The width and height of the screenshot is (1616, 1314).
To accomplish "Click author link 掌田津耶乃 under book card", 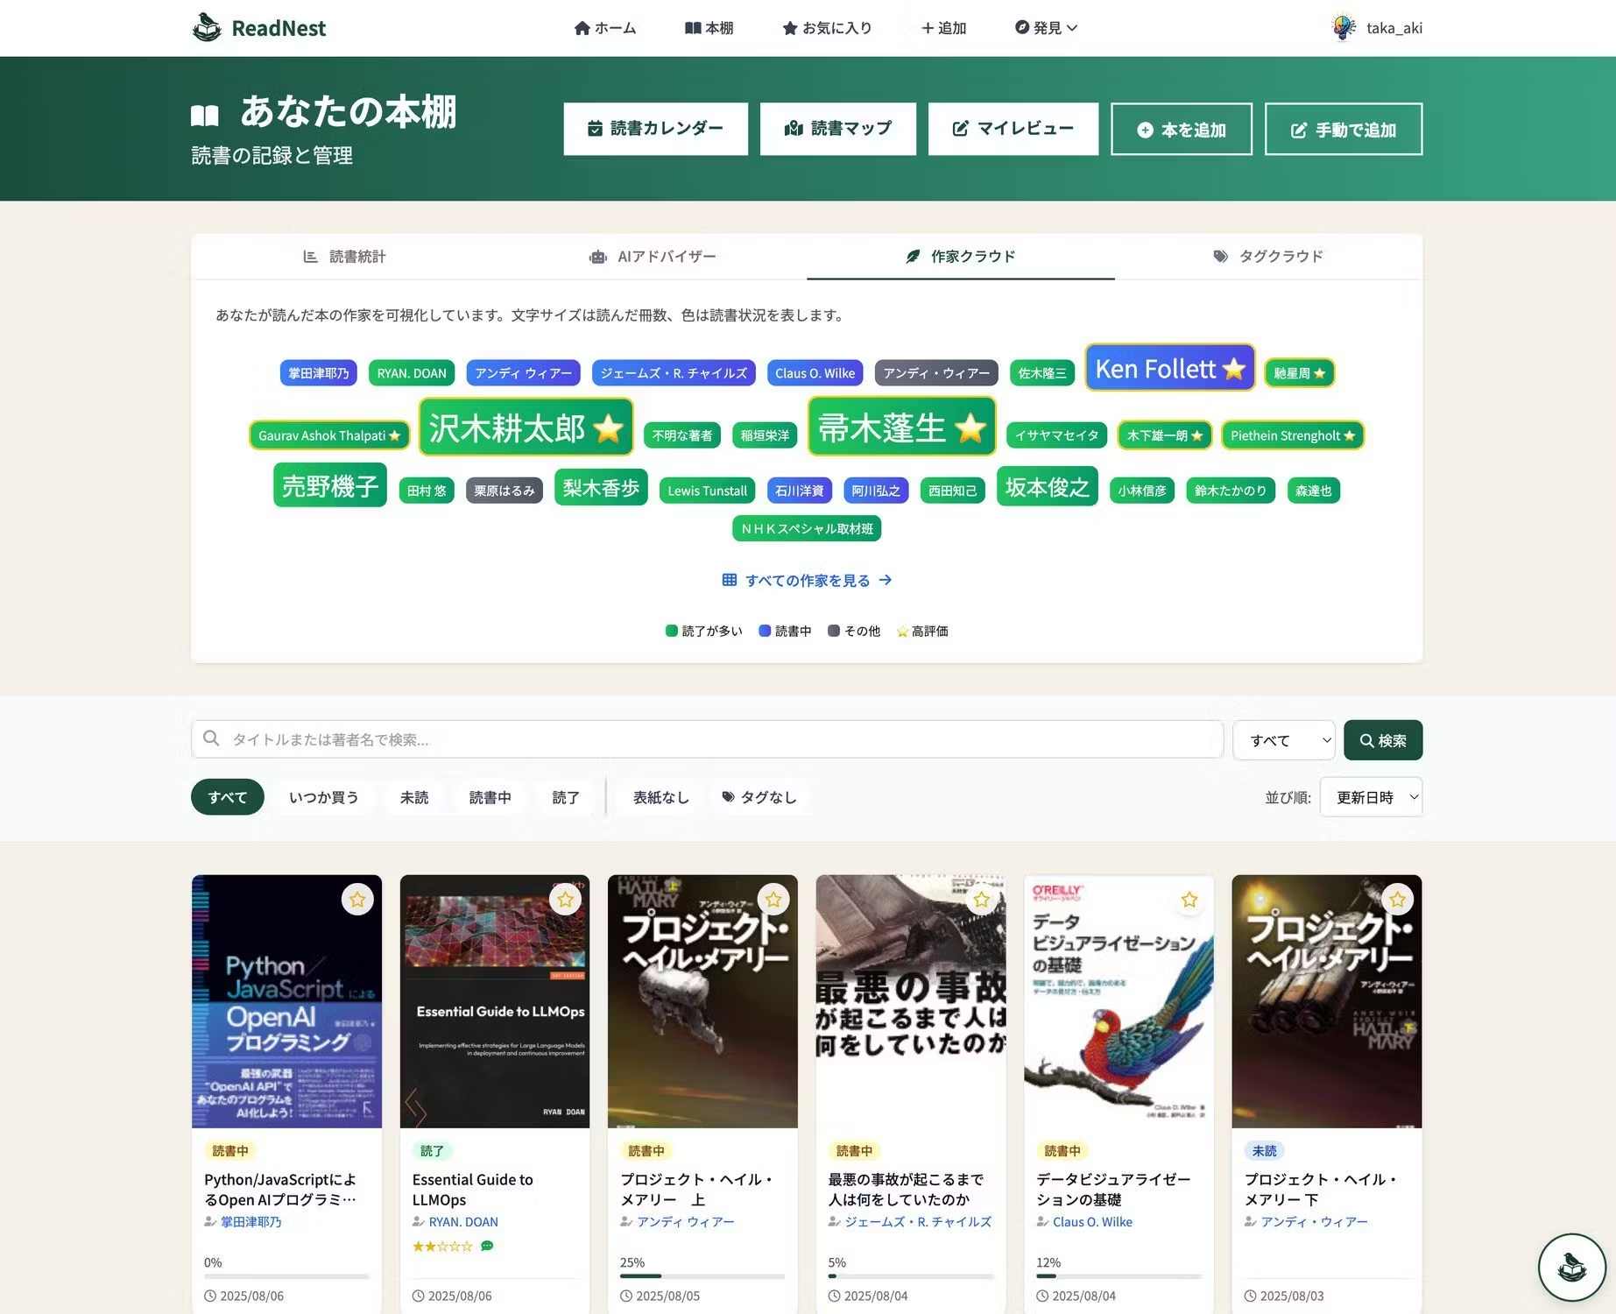I will (251, 1222).
